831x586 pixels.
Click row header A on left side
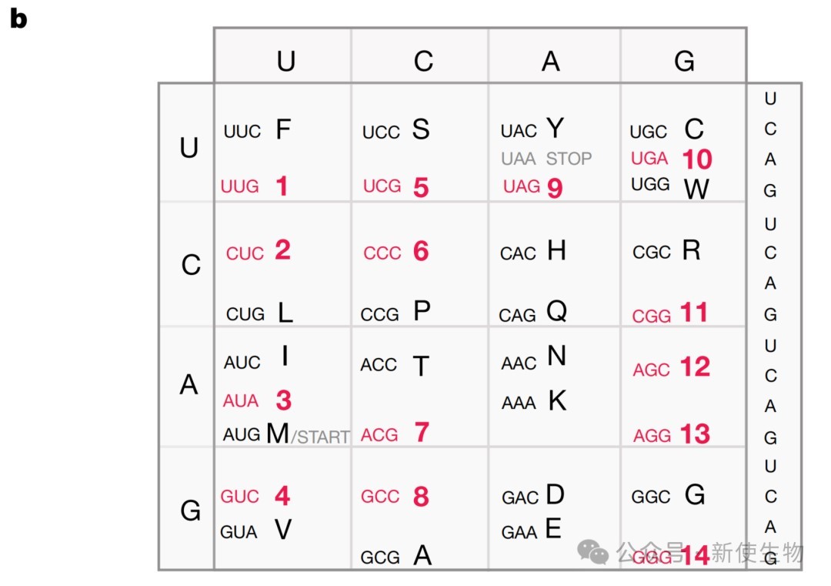click(x=189, y=384)
